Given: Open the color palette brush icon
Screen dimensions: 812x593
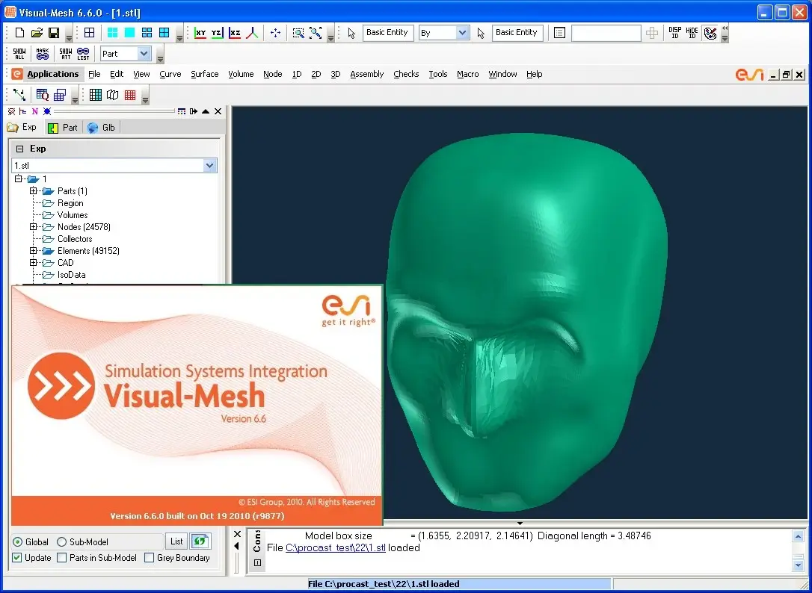Looking at the screenshot, I should pyautogui.click(x=710, y=33).
